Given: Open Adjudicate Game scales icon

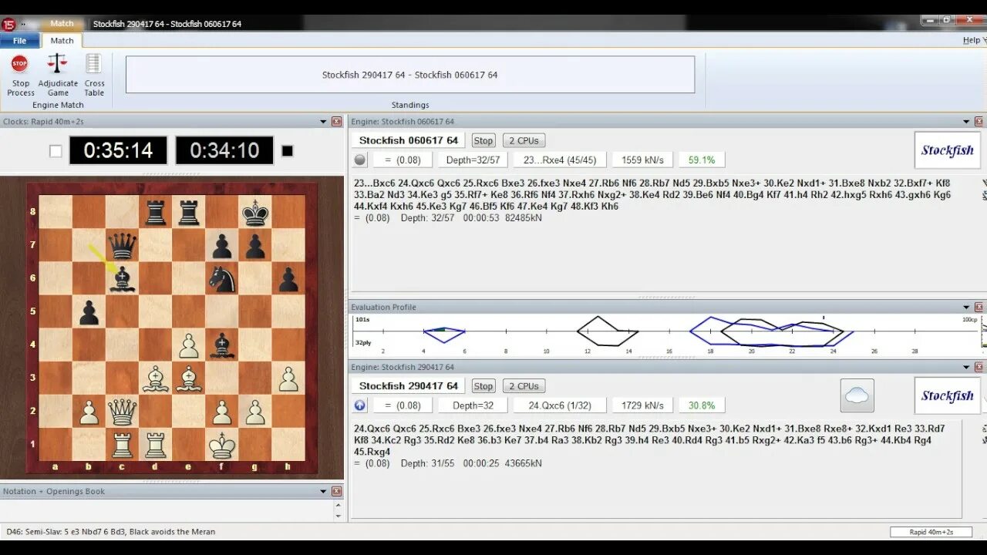Looking at the screenshot, I should click(58, 64).
